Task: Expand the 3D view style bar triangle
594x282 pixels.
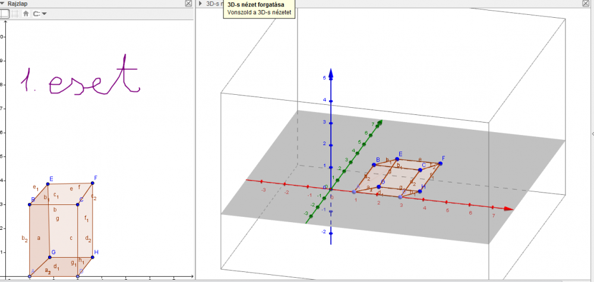Action: (200, 4)
